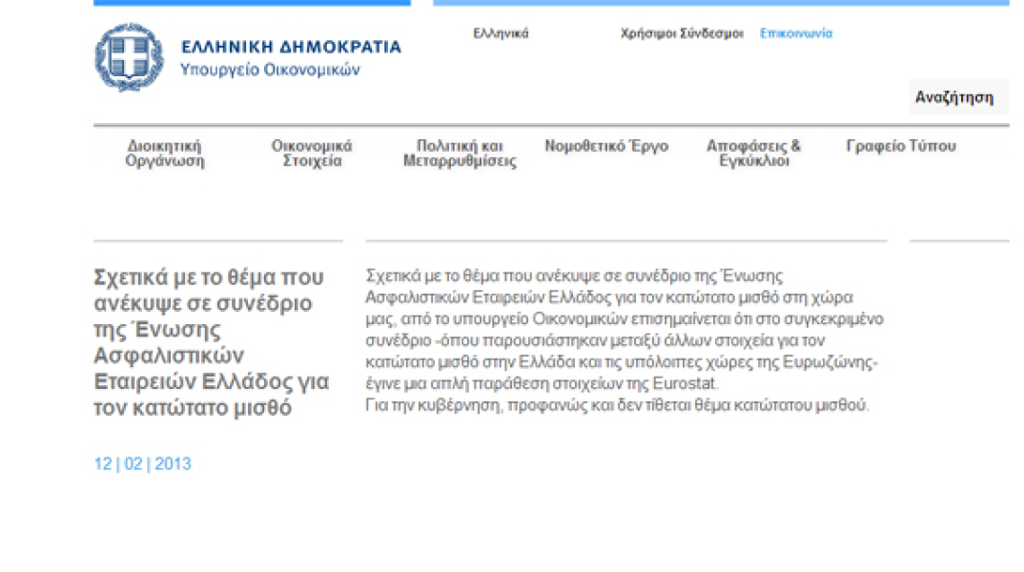Click the final sentence starting Για την κυβέρνηση
This screenshot has width=1024, height=572.
pos(617,405)
